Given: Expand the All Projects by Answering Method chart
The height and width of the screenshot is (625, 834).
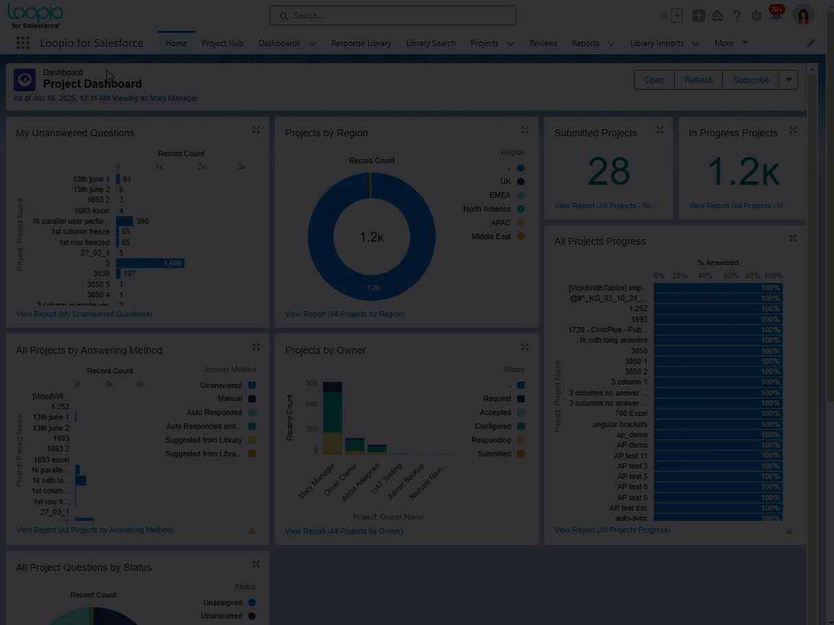Looking at the screenshot, I should (x=256, y=347).
